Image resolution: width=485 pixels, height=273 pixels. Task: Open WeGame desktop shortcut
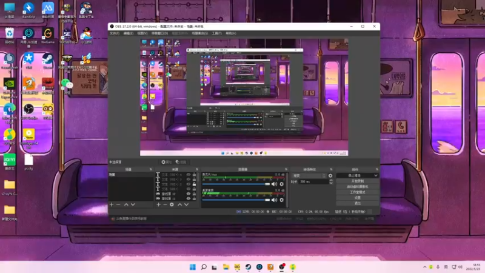point(48,36)
